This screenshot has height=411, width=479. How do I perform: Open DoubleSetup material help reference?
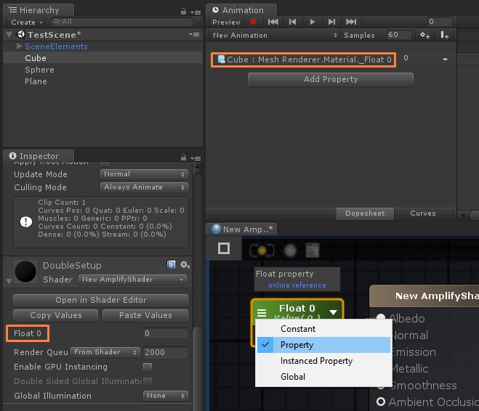[171, 264]
